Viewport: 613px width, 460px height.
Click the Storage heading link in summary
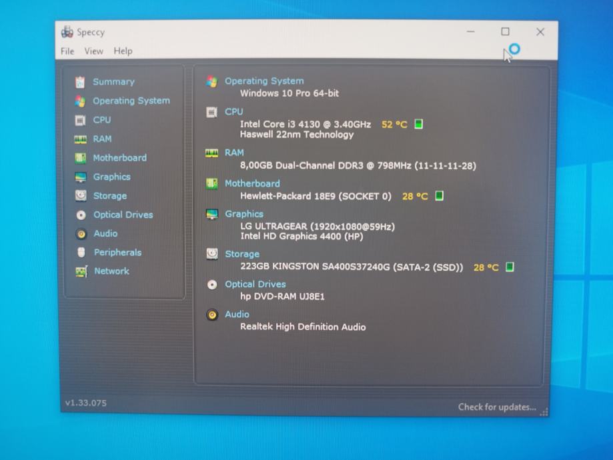242,254
